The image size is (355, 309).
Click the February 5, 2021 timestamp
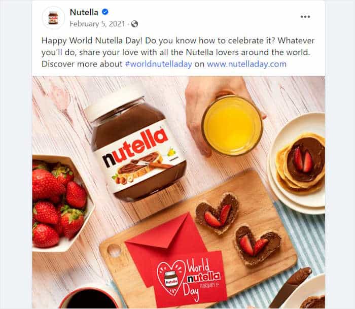pyautogui.click(x=97, y=24)
